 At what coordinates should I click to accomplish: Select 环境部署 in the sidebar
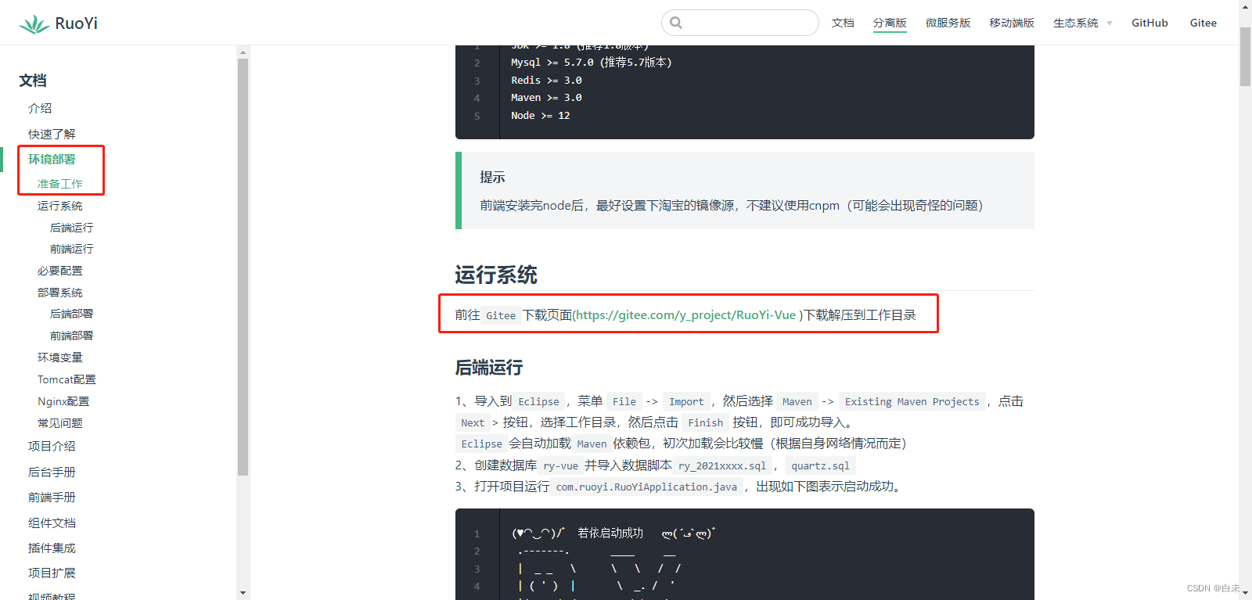52,159
